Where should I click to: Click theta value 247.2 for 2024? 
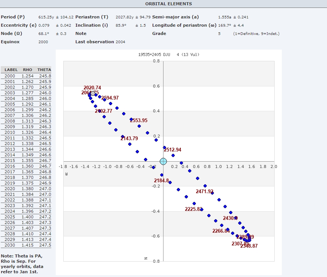45,211
